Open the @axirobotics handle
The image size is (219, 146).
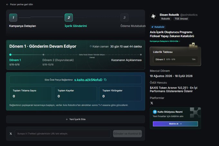(189, 15)
